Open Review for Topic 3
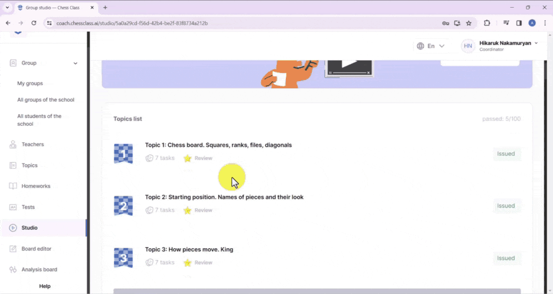 point(204,263)
